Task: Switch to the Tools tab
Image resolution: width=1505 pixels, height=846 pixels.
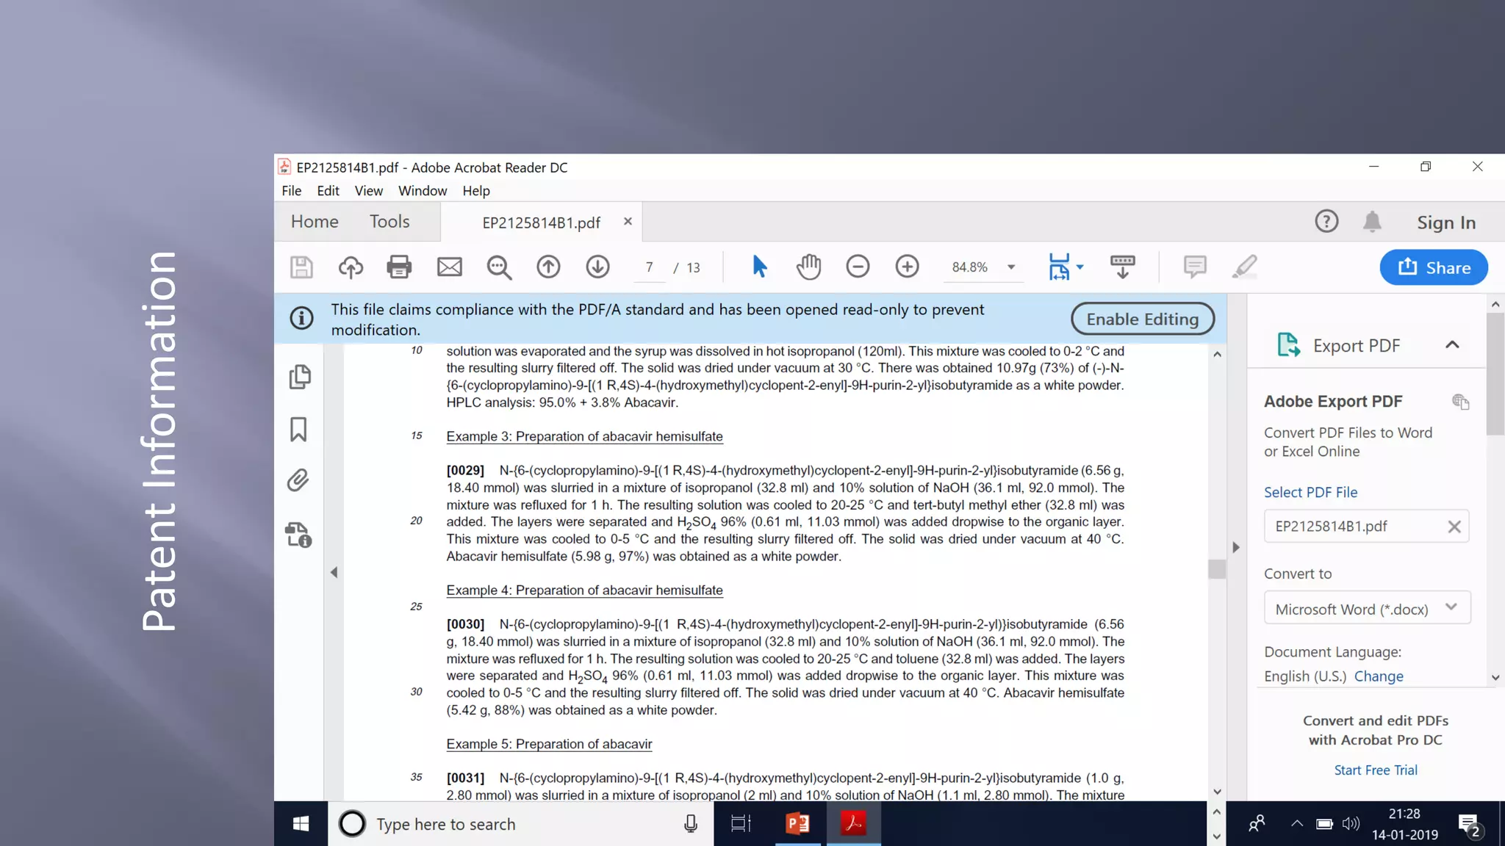Action: 389,222
